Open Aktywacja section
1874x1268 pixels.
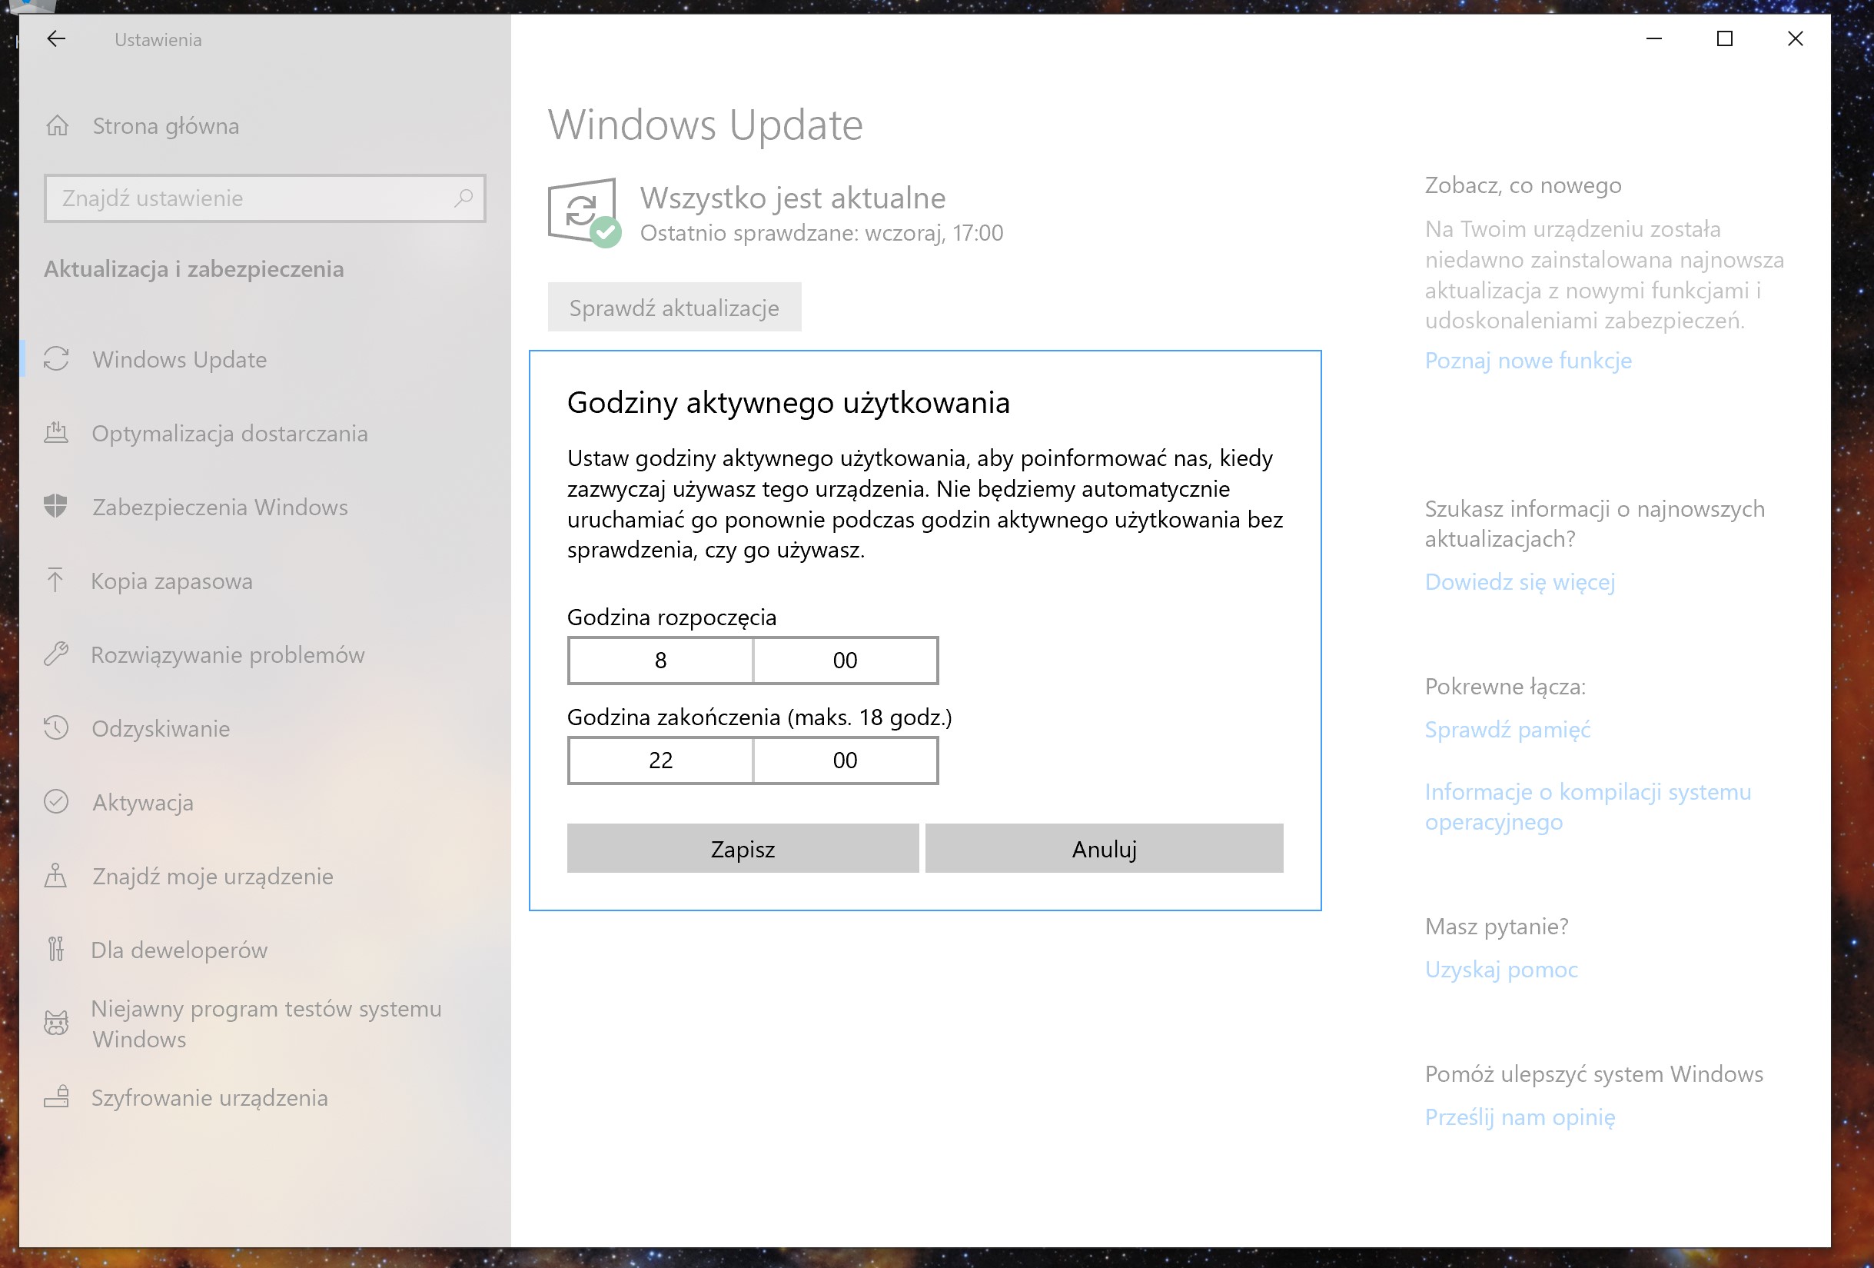(x=265, y=802)
